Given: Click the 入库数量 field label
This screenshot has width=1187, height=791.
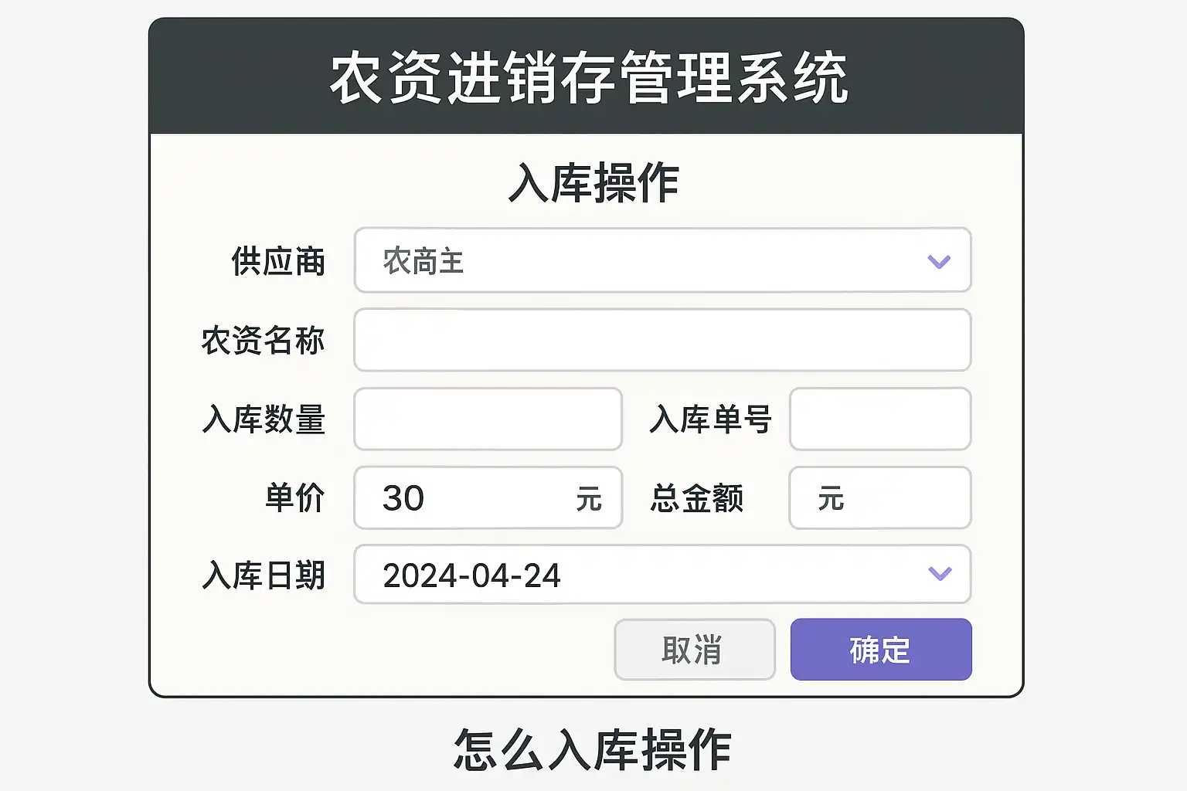Looking at the screenshot, I should [263, 419].
